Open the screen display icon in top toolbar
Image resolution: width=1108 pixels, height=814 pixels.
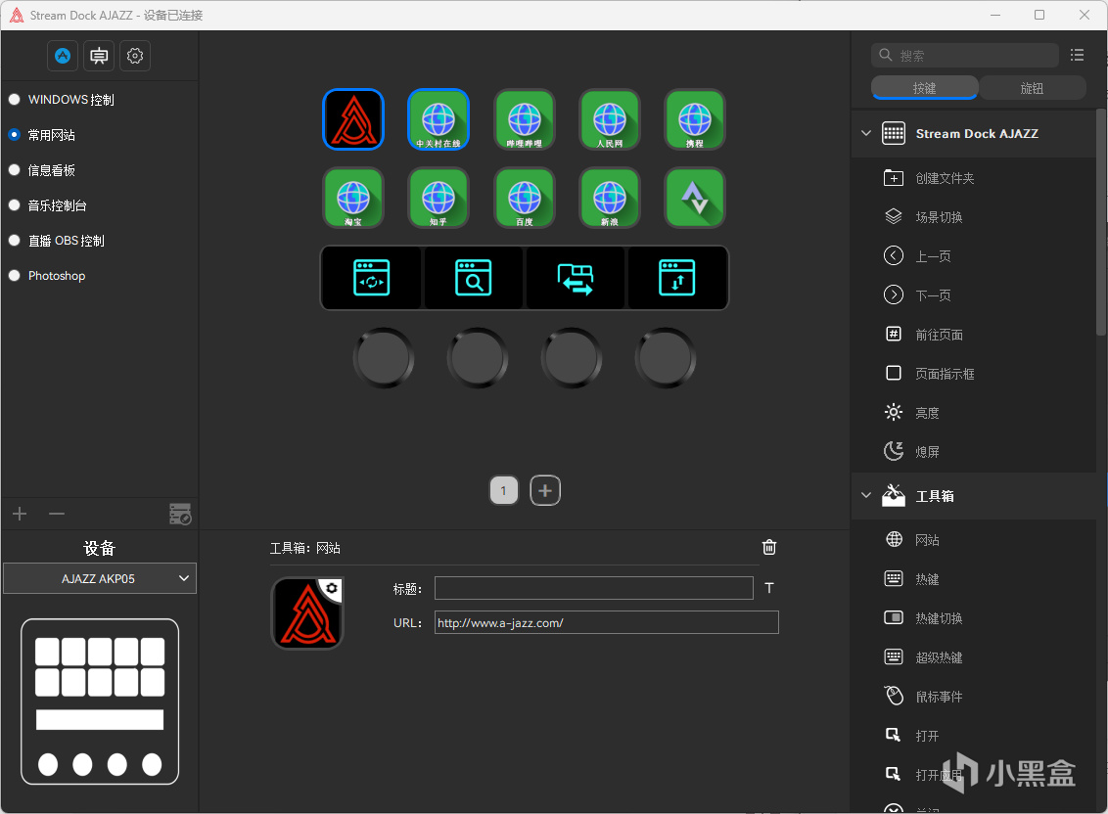(99, 56)
